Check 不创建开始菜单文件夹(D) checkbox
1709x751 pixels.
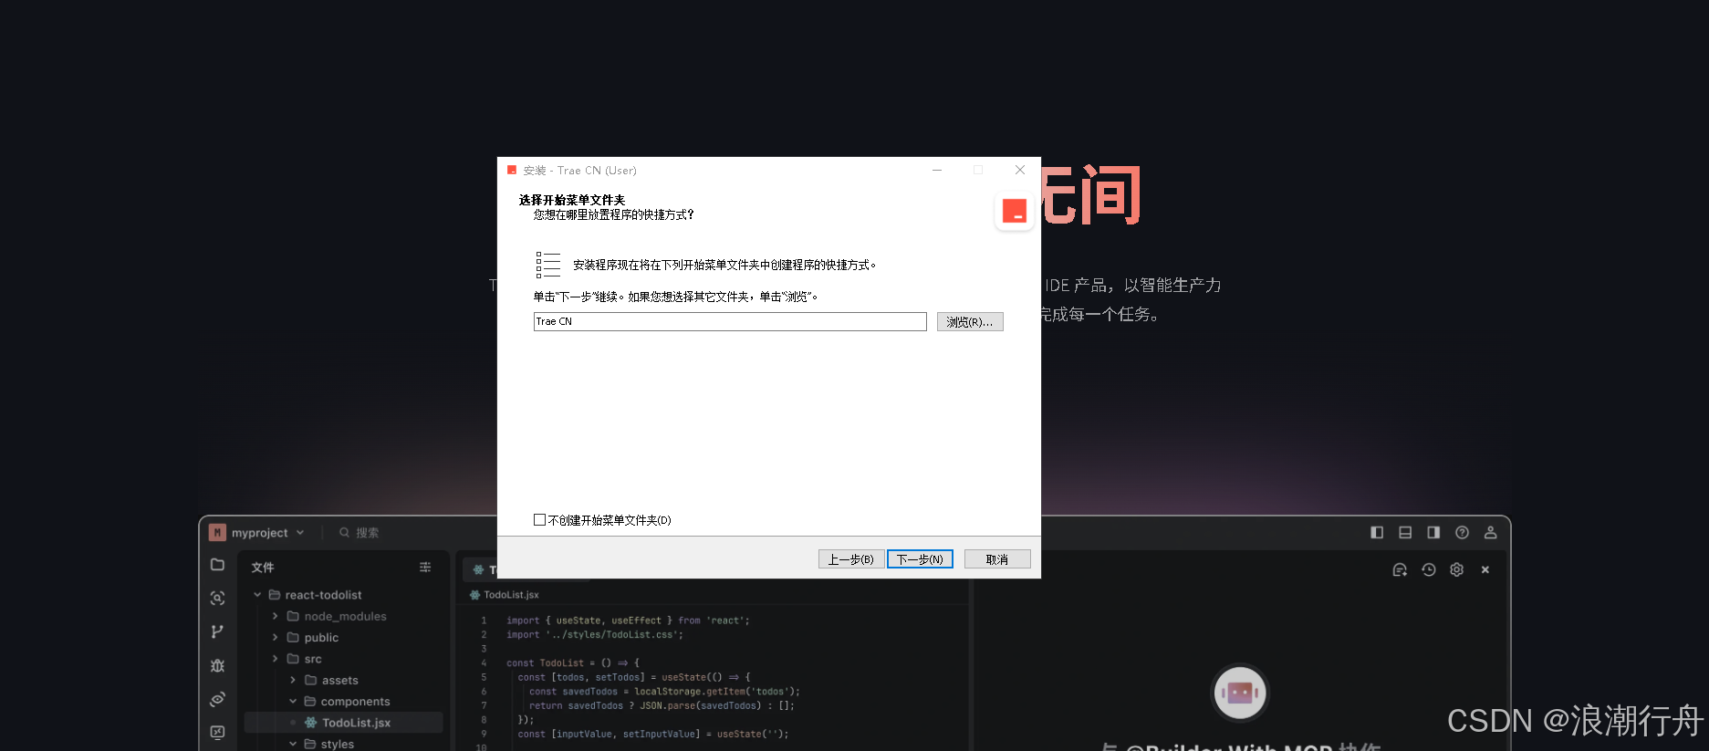pyautogui.click(x=539, y=520)
